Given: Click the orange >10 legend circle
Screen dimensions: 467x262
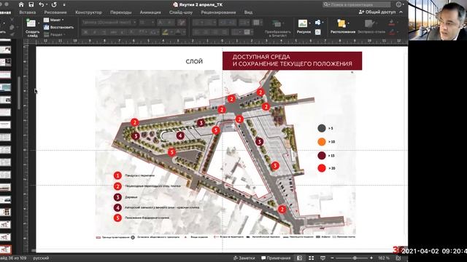Looking at the screenshot, I should (322, 142).
